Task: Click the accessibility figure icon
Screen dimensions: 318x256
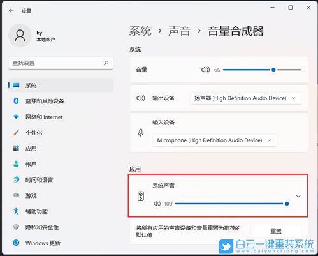Action: pyautogui.click(x=16, y=211)
